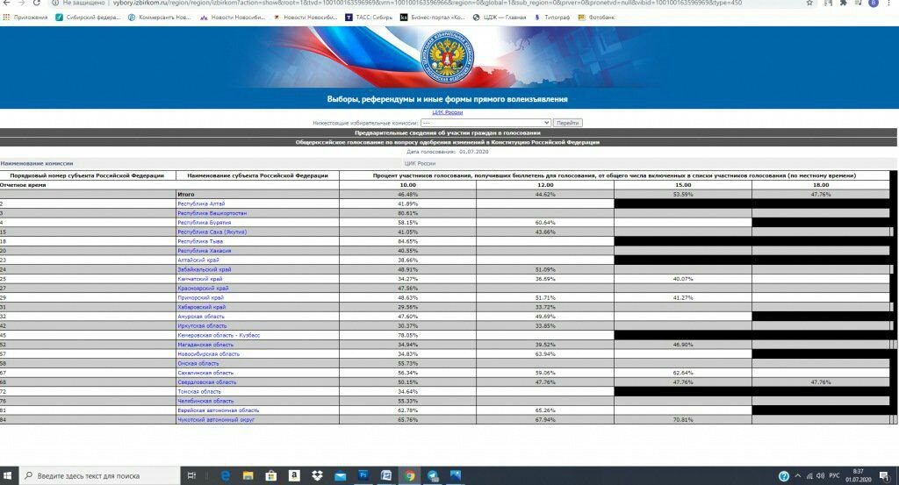Viewport: 899px width, 485px height.
Task: Open the Сибирский федера... bookmark
Action: [x=88, y=18]
